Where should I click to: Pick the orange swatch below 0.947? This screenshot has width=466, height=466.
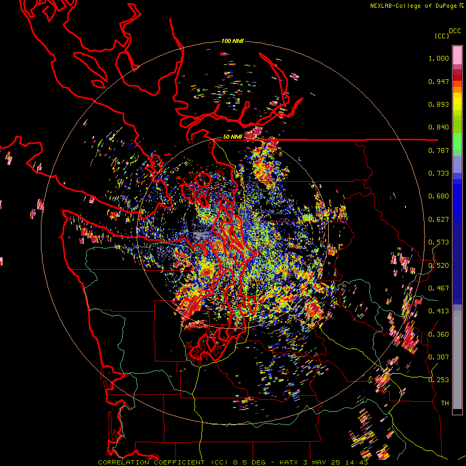point(457,90)
